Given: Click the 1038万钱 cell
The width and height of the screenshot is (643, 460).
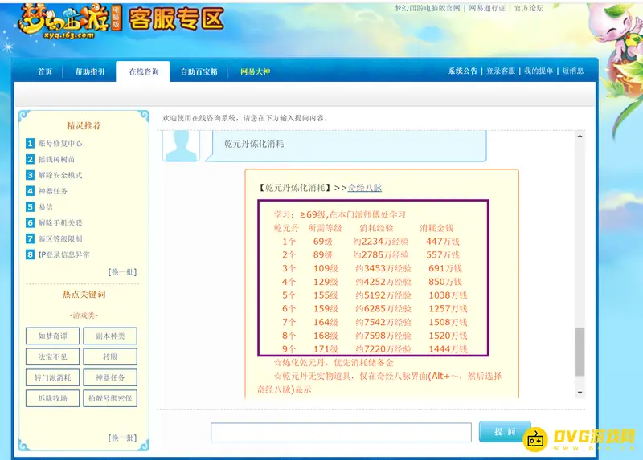Looking at the screenshot, I should click(x=448, y=295).
